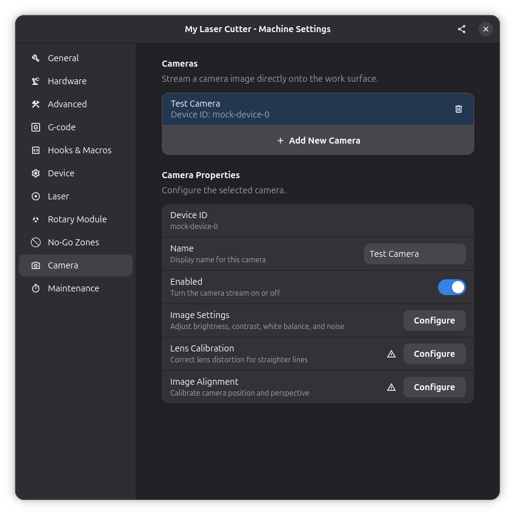Switch to the G-code section
Screen dimensions: 515x515
(76, 127)
